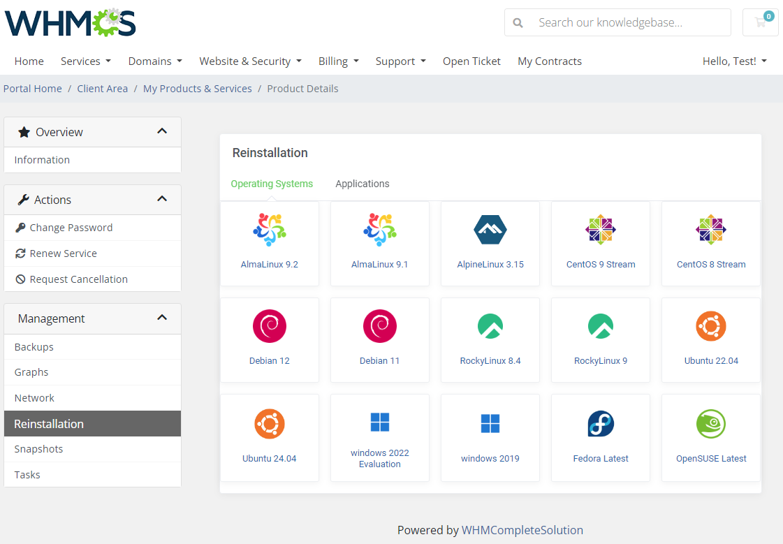Click the refresh icon beside Renew Service
Screen dimensions: 783x544
pos(20,253)
